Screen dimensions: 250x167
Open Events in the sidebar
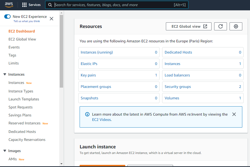[x=14, y=47]
